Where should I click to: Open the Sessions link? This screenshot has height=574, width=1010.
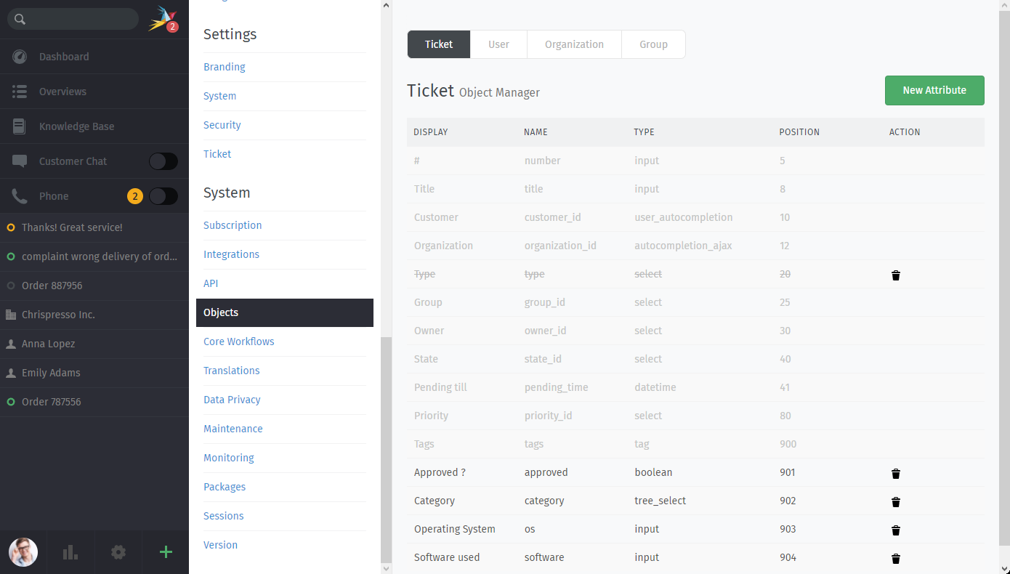coord(224,516)
